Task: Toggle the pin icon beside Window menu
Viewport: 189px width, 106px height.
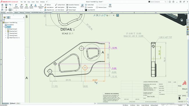Action: tap(47, 2)
